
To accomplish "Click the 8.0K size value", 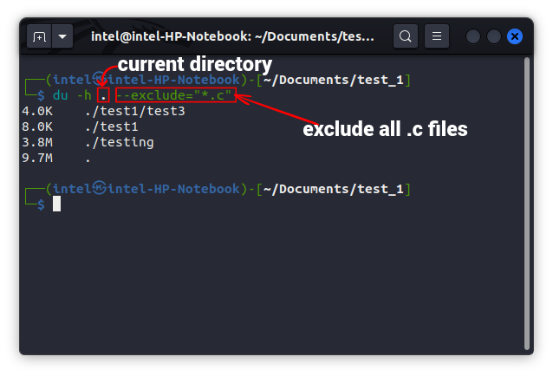I will [36, 126].
